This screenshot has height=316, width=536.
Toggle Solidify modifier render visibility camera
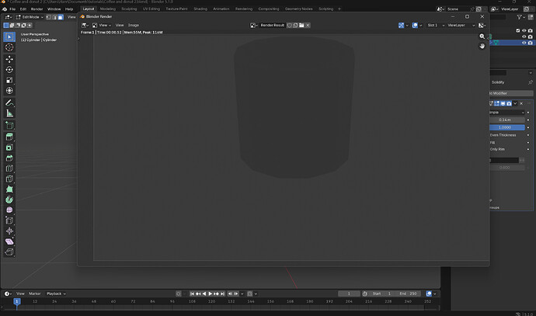pyautogui.click(x=509, y=103)
